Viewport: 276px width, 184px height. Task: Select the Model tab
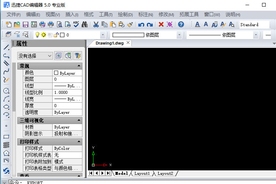(121, 173)
